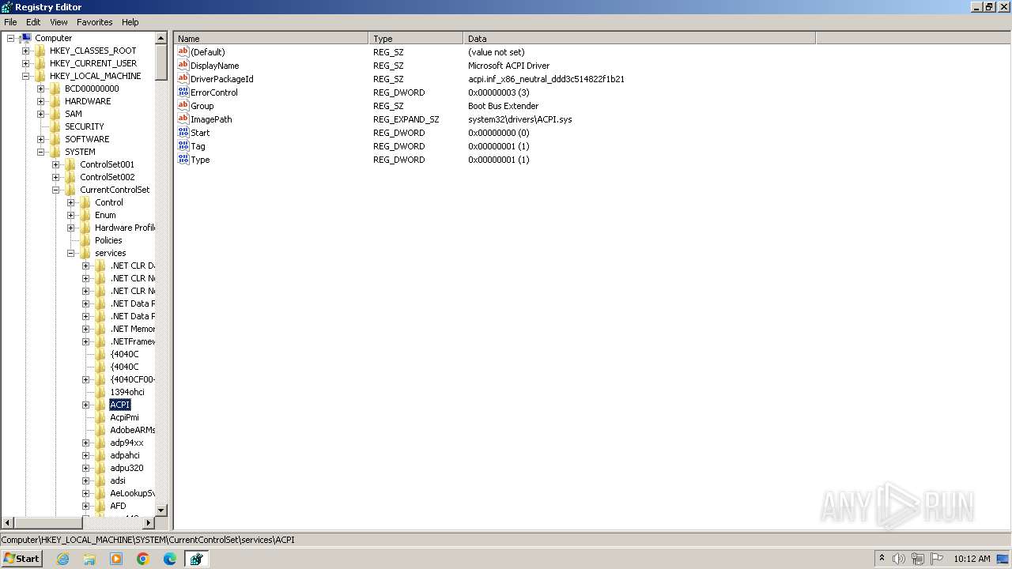Screen dimensions: 1012x569
Task: Sort values by Data column header
Action: point(640,38)
